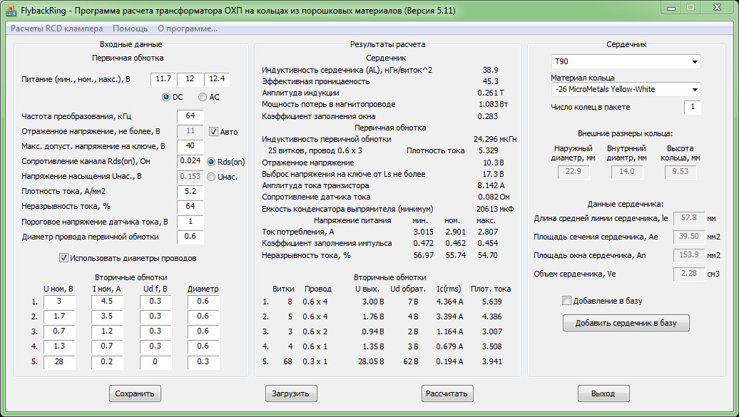Open the Расчеты RCD клампера menu

click(56, 29)
